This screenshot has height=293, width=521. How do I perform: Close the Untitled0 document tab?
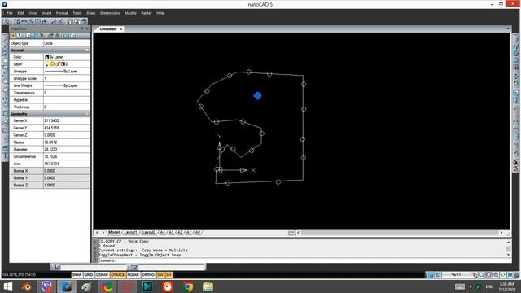(x=121, y=29)
